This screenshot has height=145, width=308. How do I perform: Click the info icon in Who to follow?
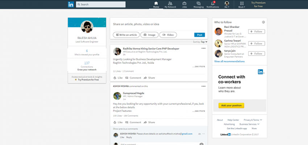tap(263, 22)
